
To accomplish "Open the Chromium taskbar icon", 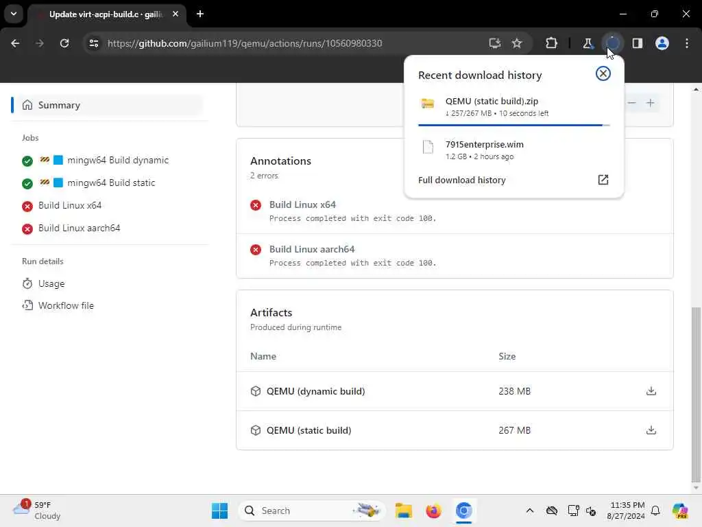I will click(x=464, y=511).
